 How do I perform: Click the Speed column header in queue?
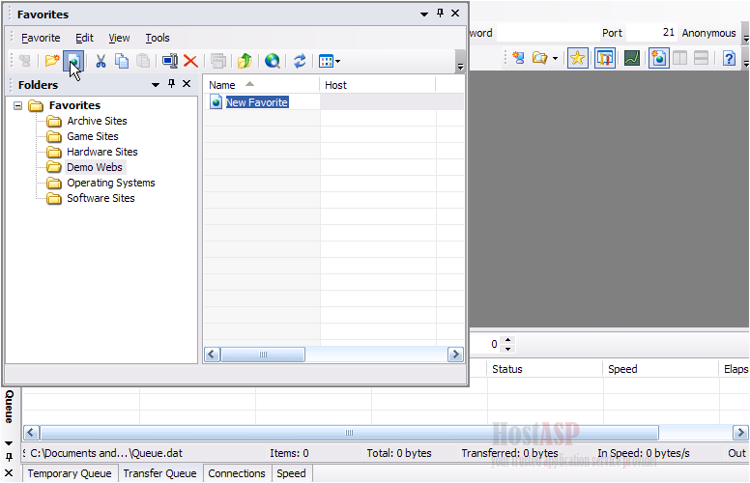click(660, 369)
